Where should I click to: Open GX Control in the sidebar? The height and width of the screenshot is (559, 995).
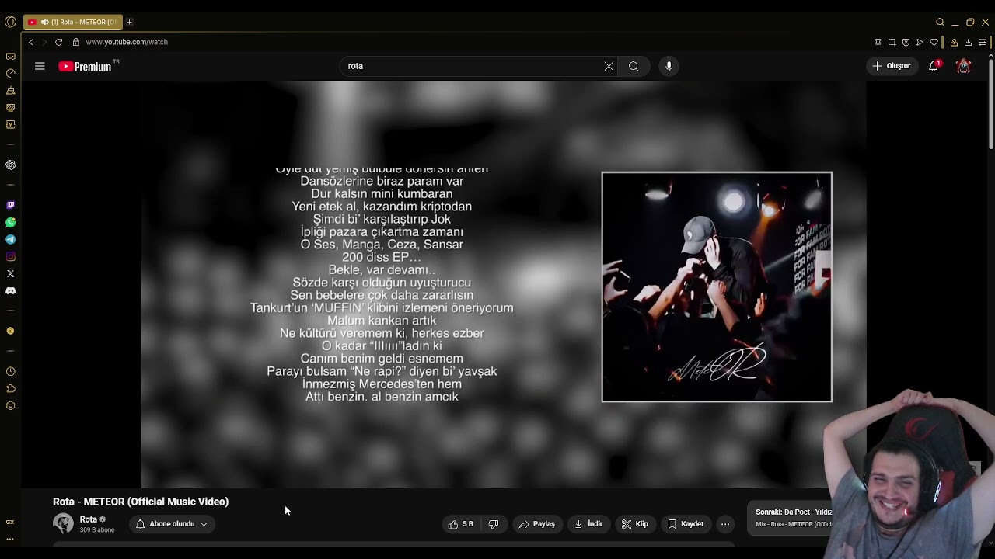[10, 56]
